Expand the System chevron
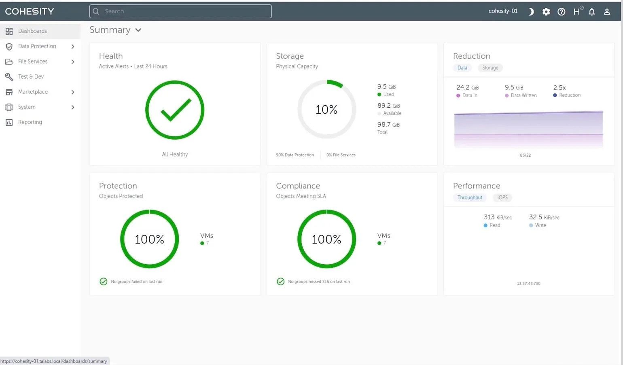Screen dimensions: 623x365 (x=73, y=107)
